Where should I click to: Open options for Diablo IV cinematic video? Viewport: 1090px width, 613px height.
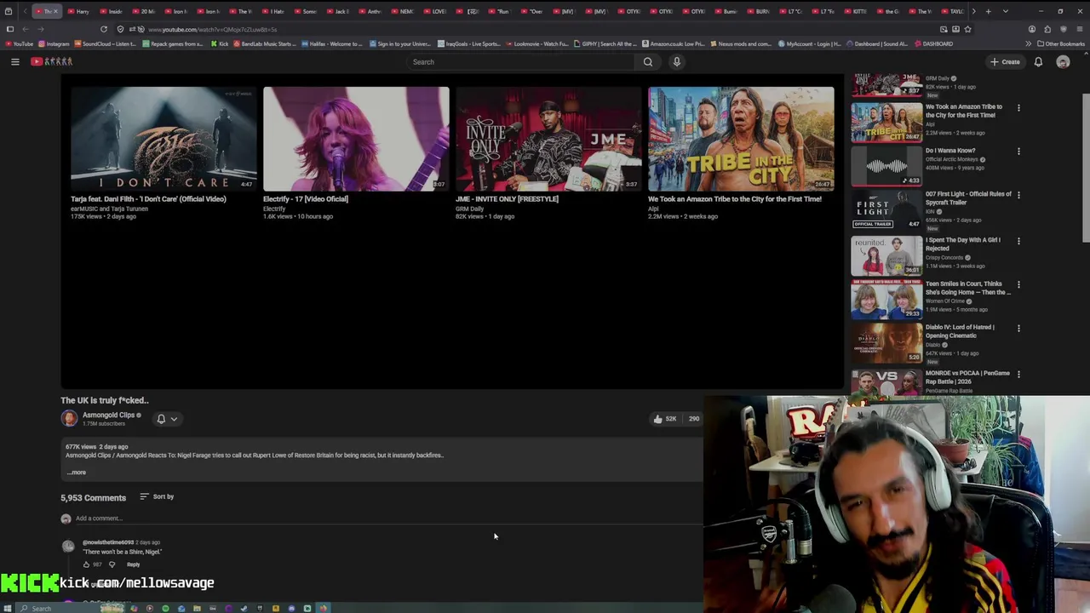pyautogui.click(x=1018, y=329)
